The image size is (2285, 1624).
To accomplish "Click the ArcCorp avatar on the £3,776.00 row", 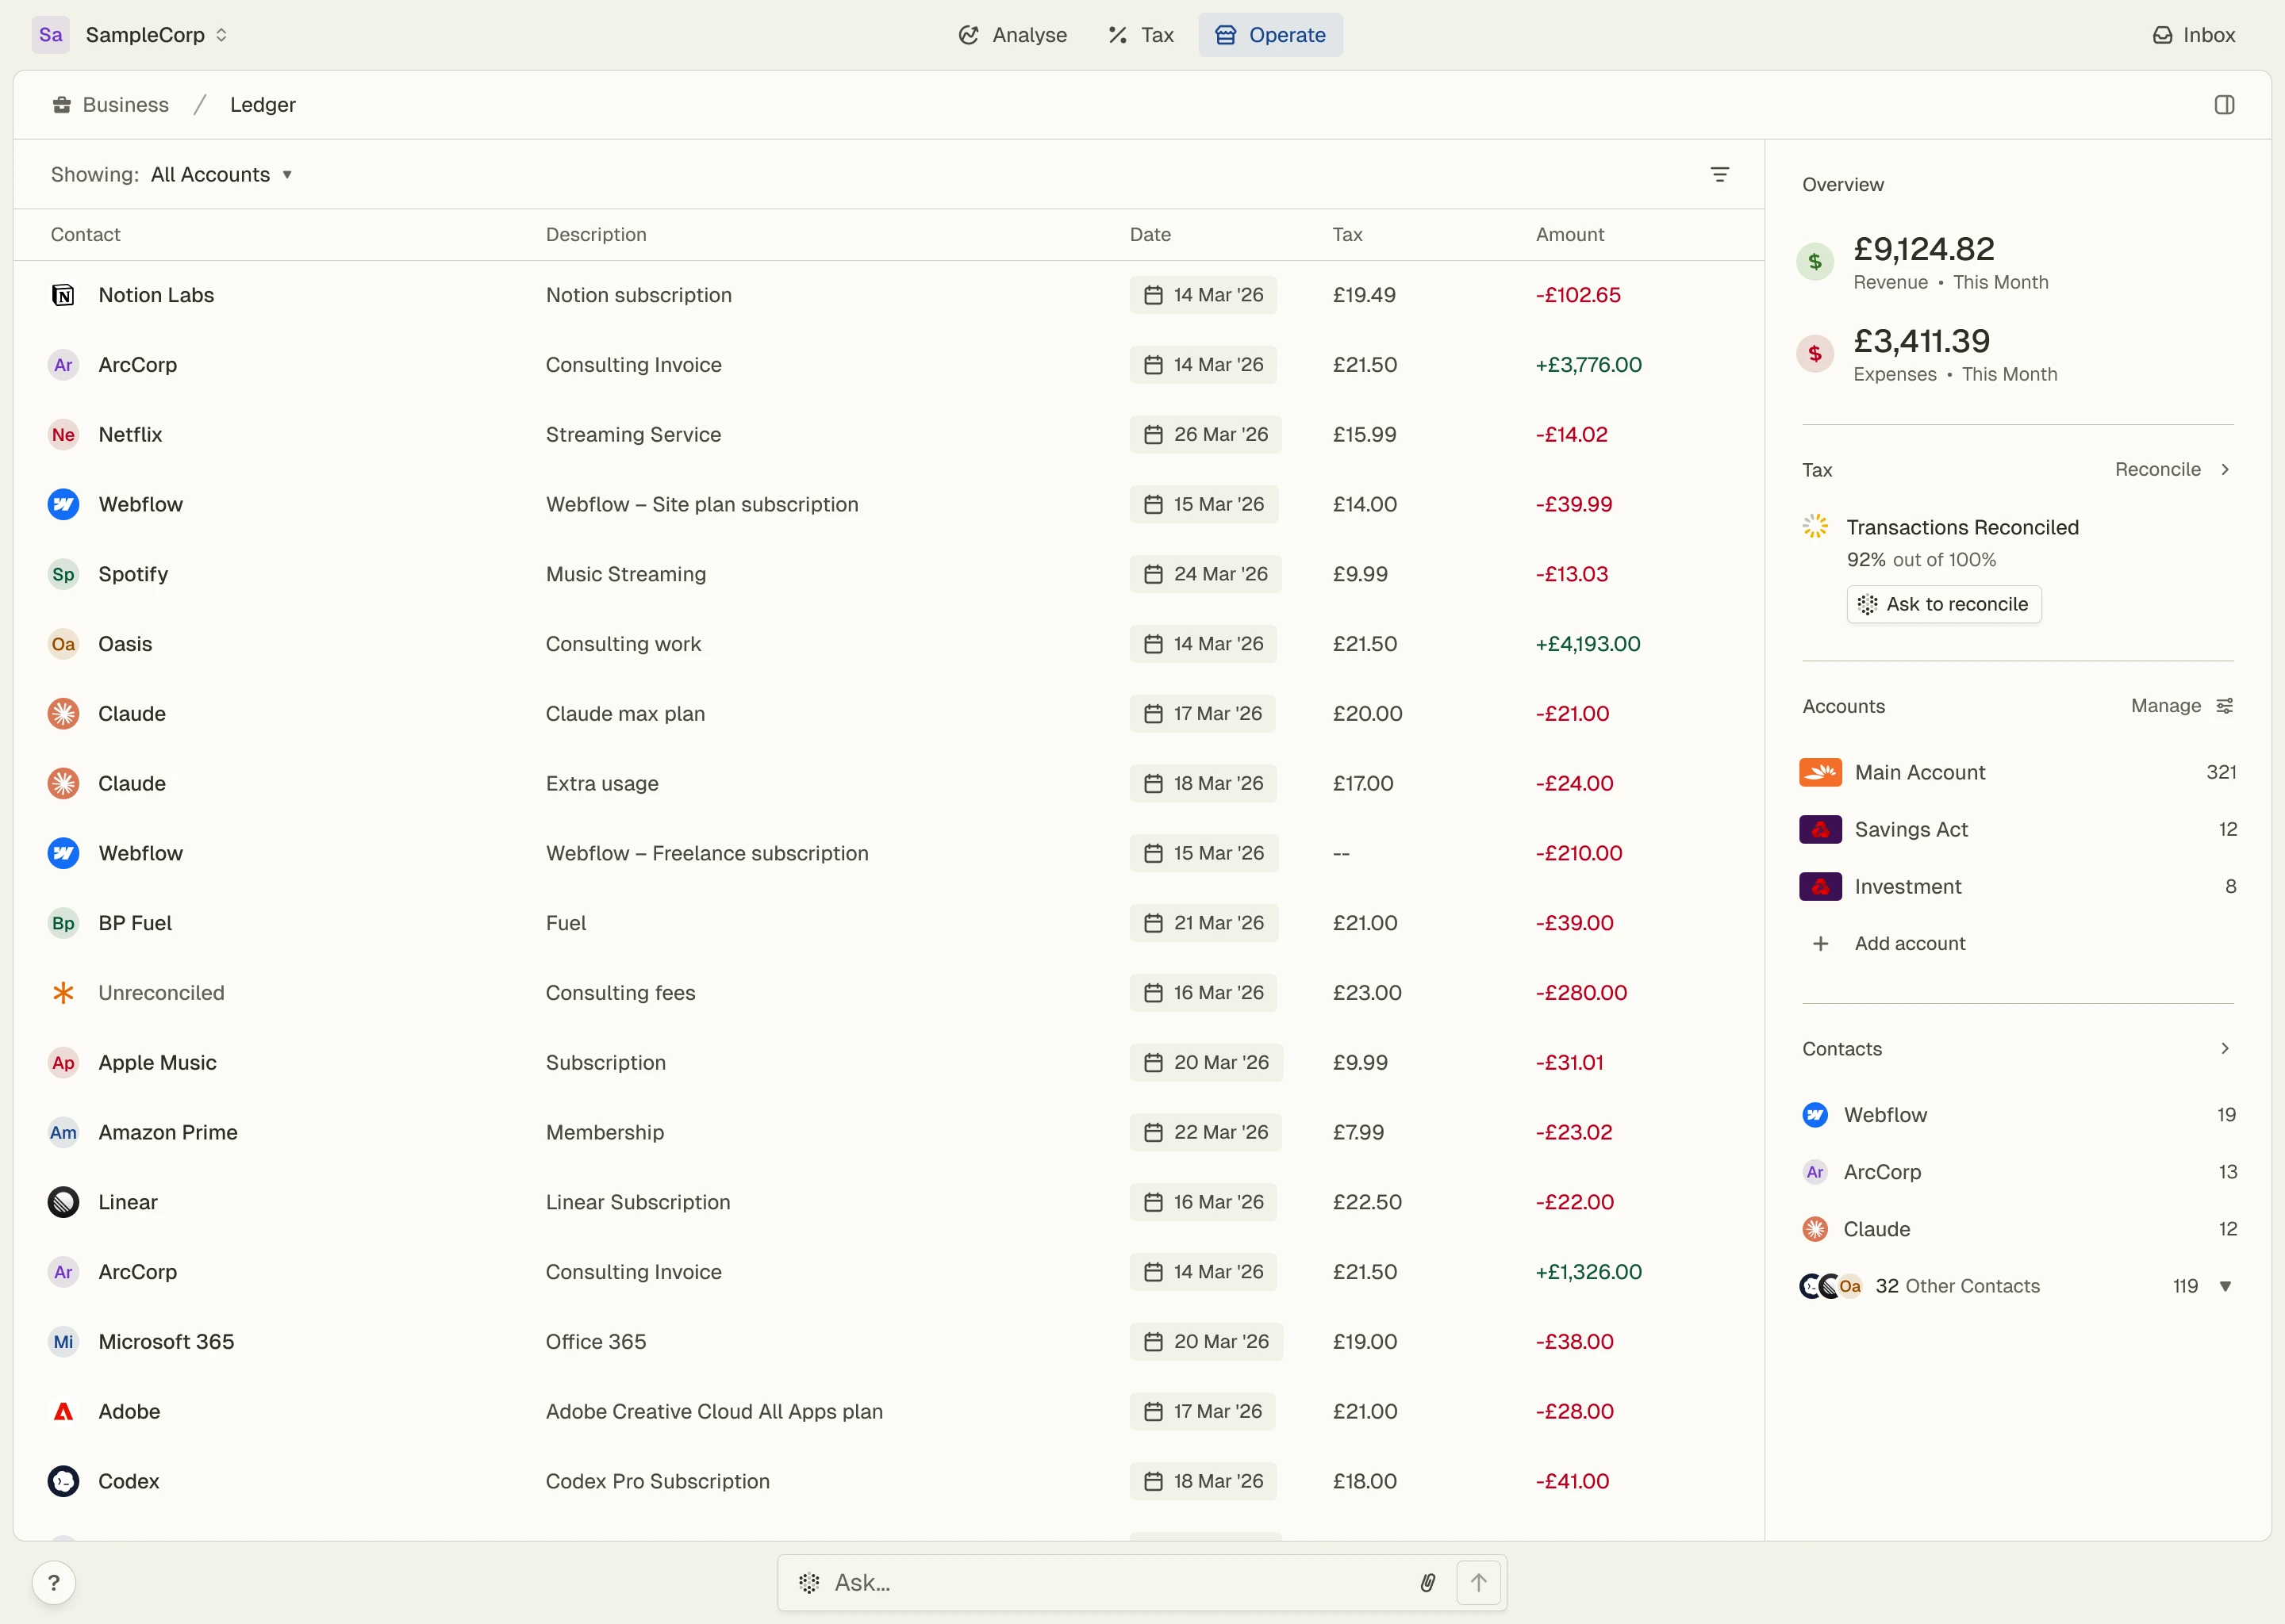I will coord(63,365).
